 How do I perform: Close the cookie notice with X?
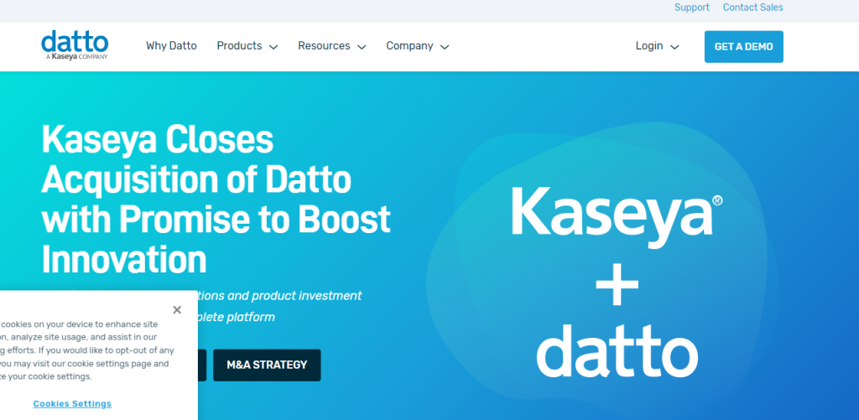[177, 310]
